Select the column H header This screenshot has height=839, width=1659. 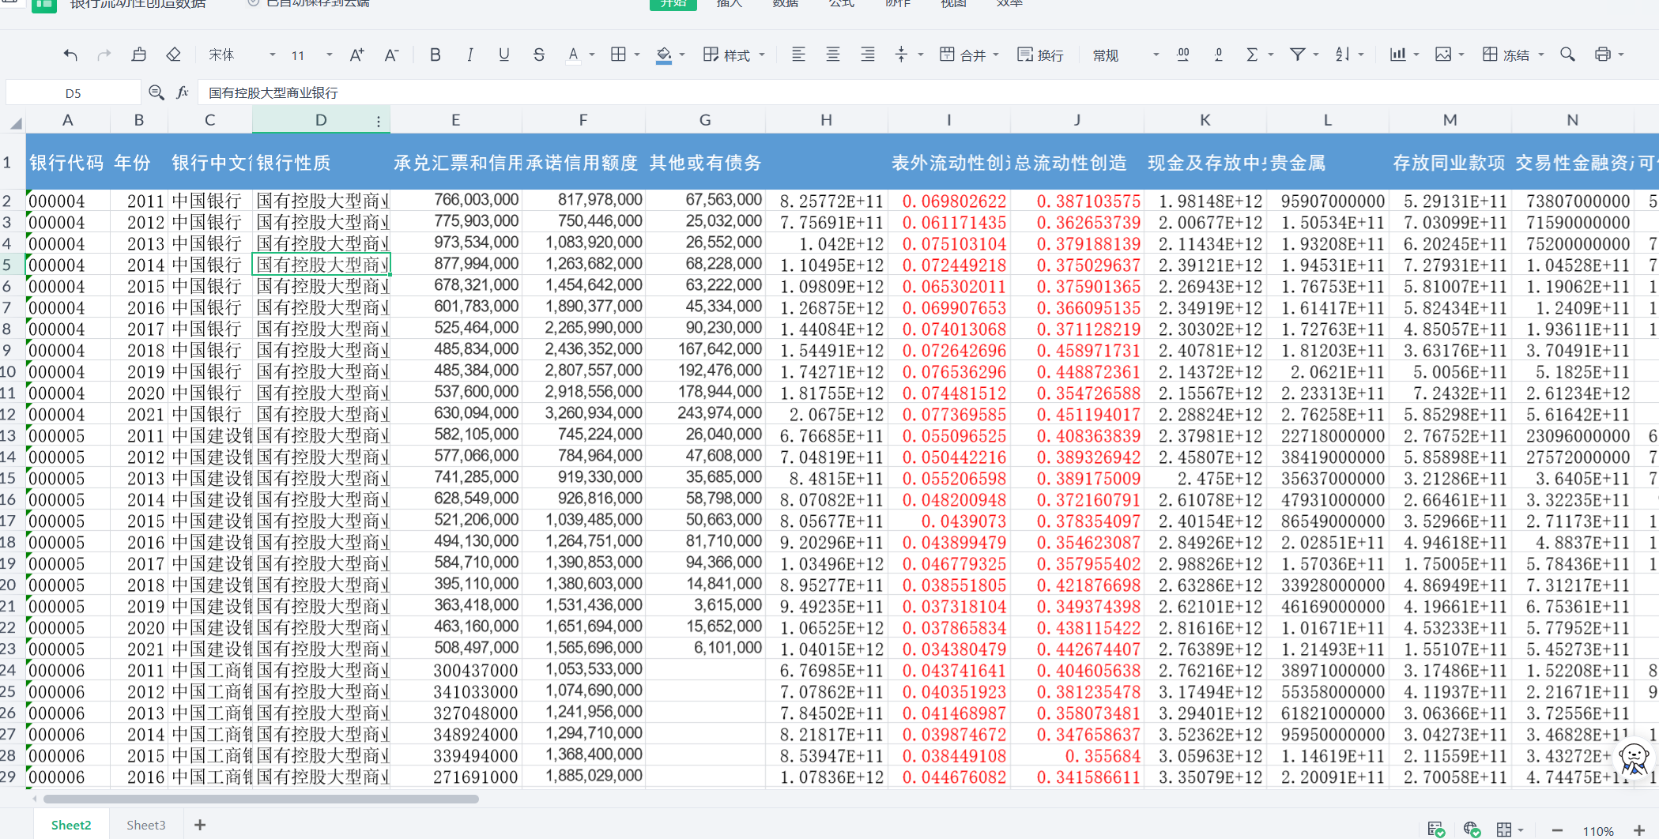pos(826,120)
